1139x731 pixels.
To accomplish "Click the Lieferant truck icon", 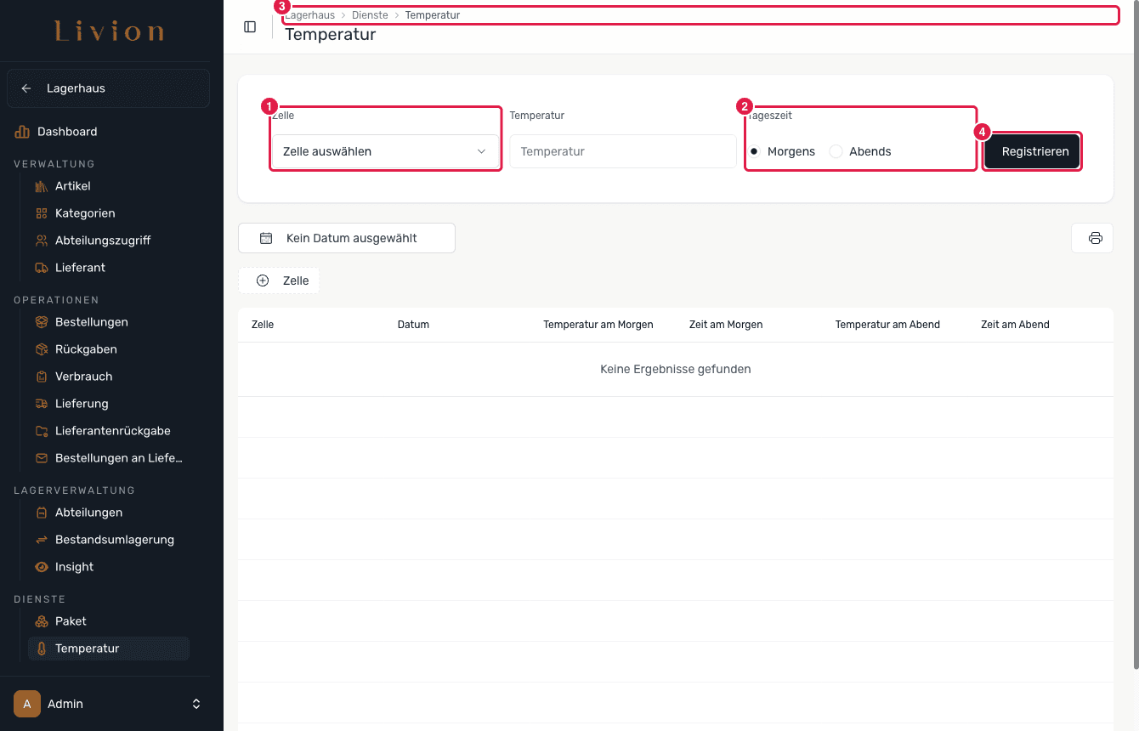I will click(x=42, y=268).
